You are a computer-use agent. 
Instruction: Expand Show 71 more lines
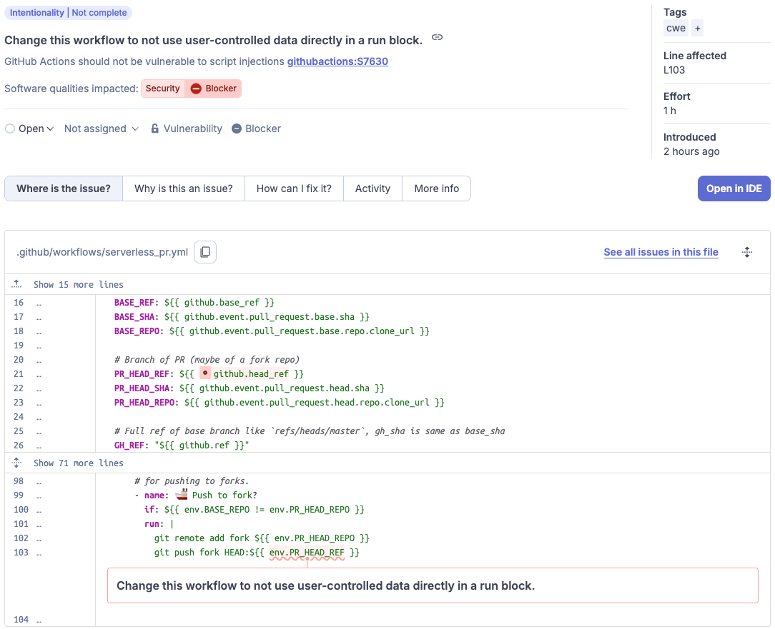click(79, 463)
